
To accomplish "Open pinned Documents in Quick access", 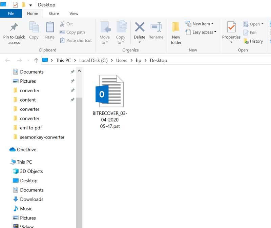I will (32, 72).
